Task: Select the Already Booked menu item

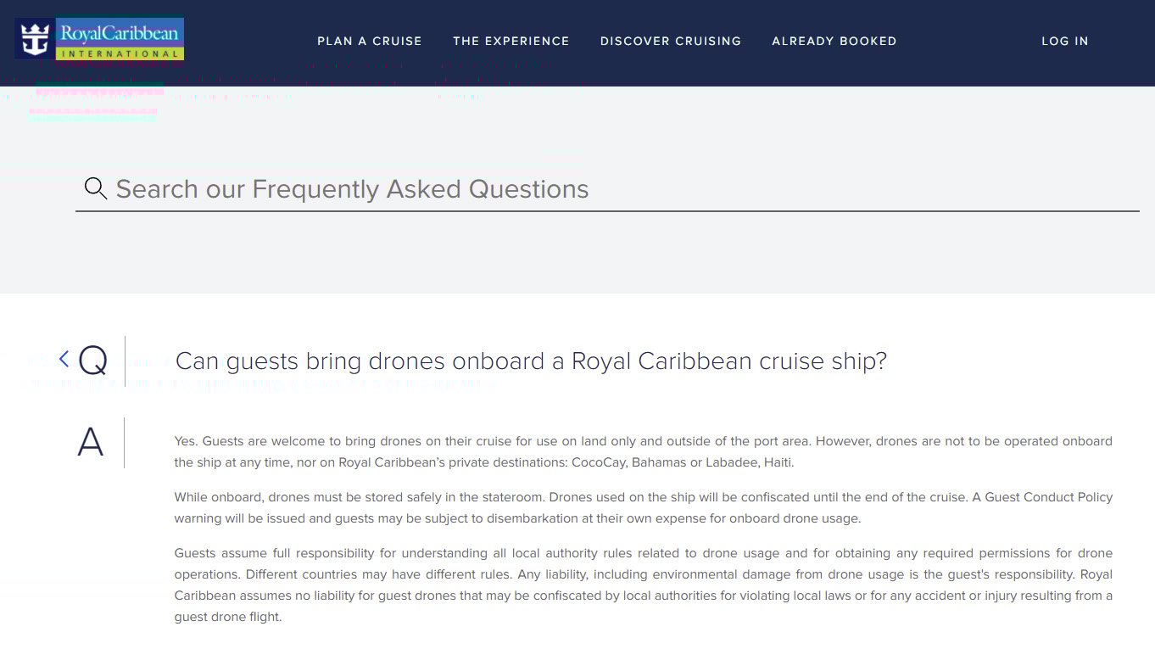Action: [x=834, y=41]
